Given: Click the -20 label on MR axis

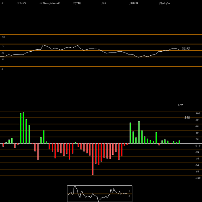Looking at the screenshot, I should coord(197,152).
